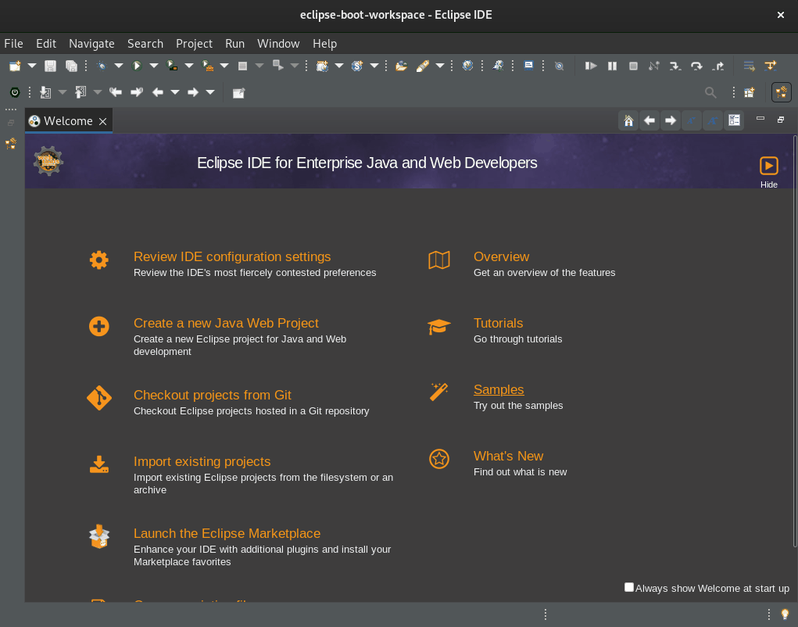Click the Welcome page vertical scrollbar
Screen dimensions: 798x627
[x=794, y=341]
